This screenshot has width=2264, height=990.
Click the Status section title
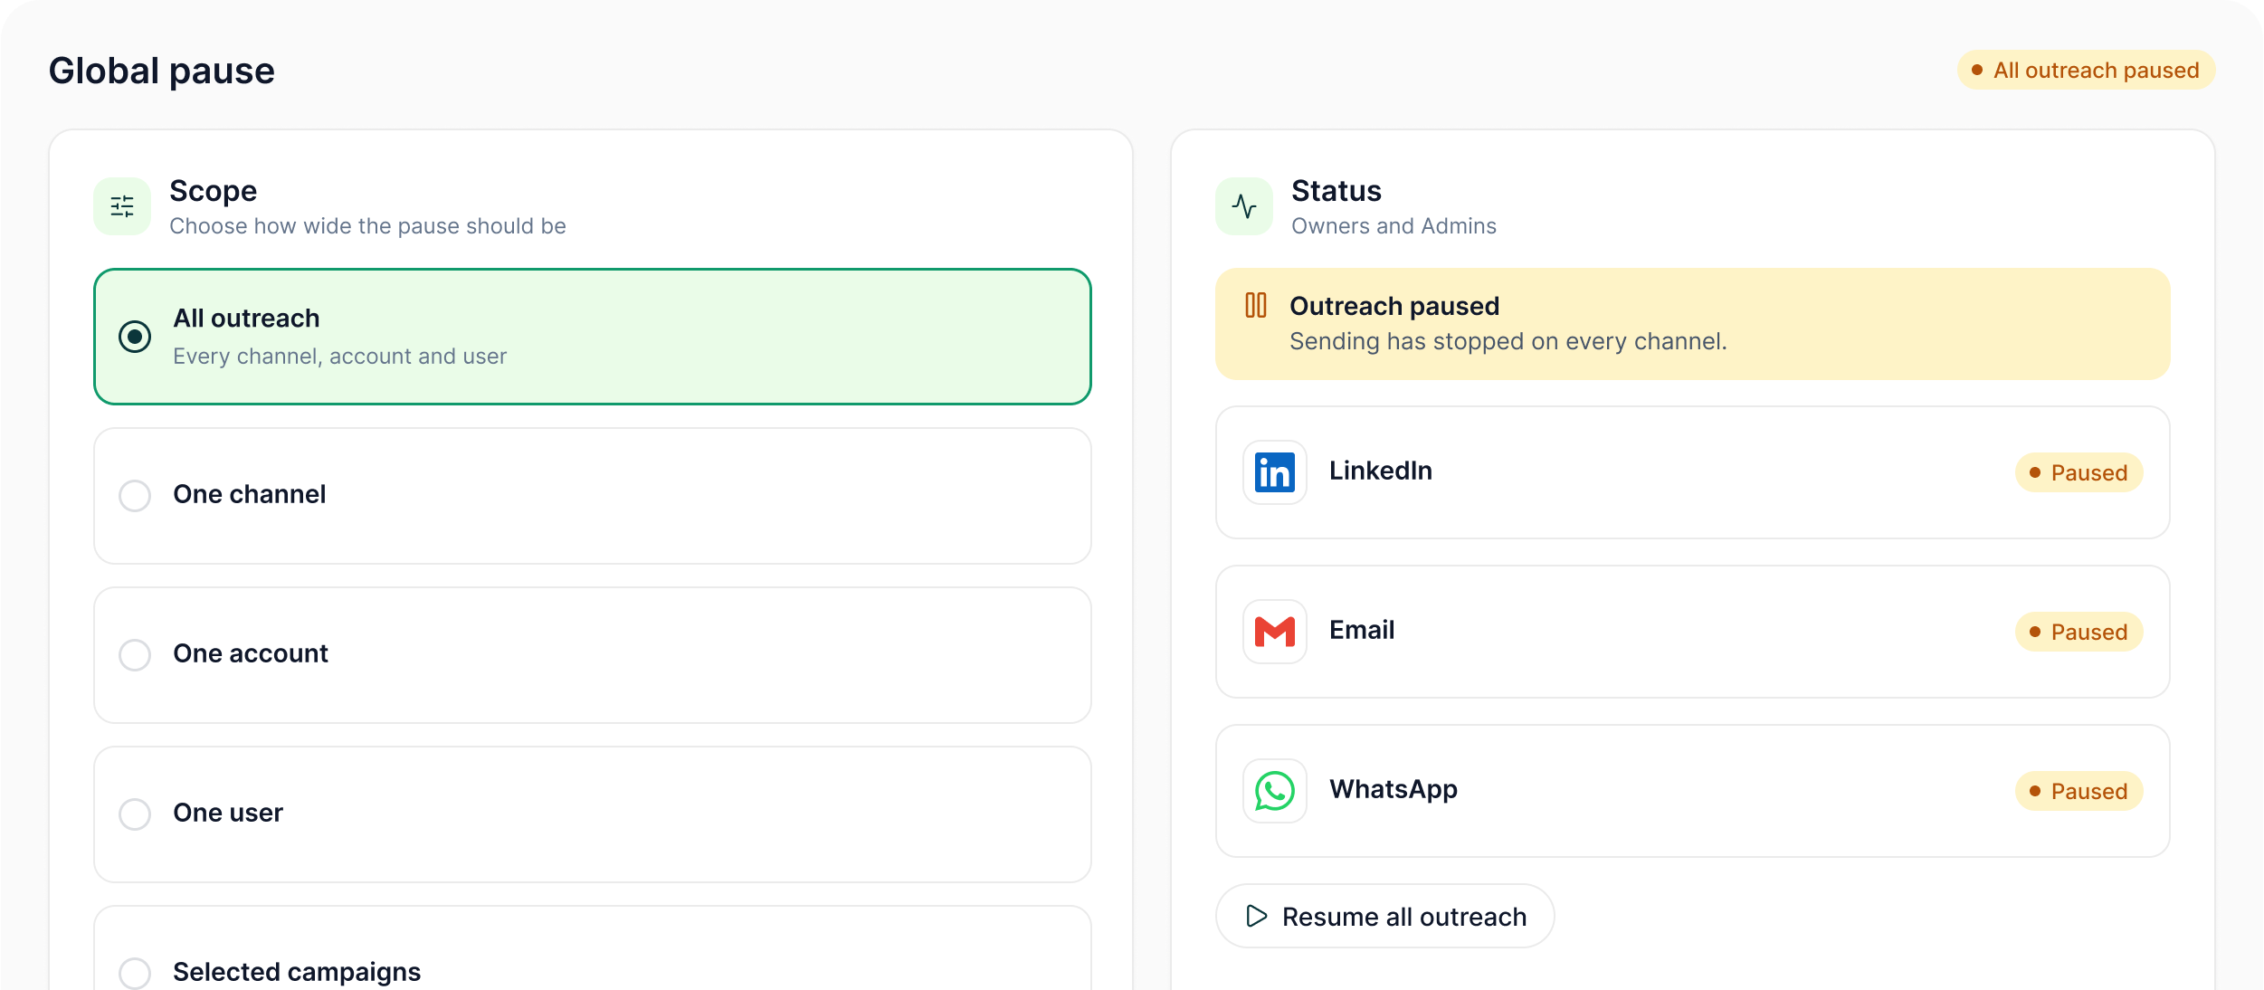pyautogui.click(x=1337, y=191)
